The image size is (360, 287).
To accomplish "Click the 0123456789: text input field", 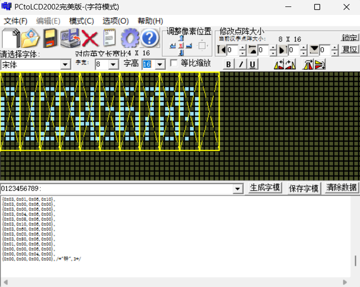I will click(x=117, y=189).
